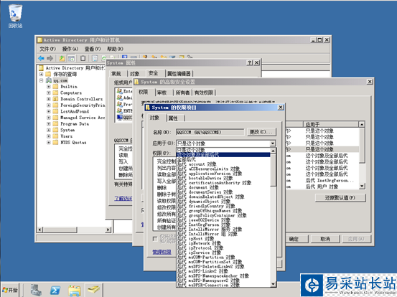
Task: Click the dropdown list scrollbar up arrow
Action: (273, 151)
